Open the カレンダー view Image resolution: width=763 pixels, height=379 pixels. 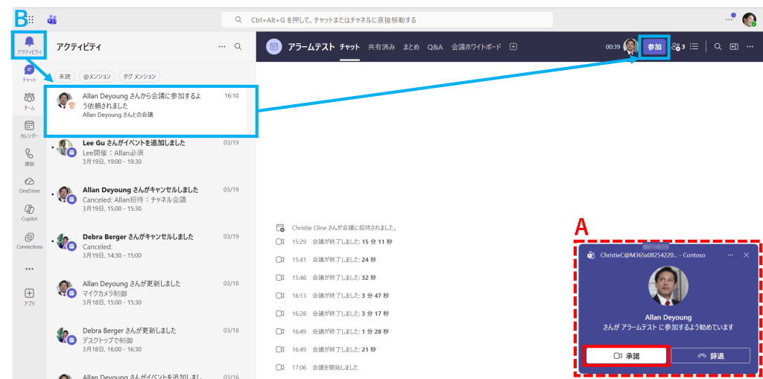tap(29, 129)
